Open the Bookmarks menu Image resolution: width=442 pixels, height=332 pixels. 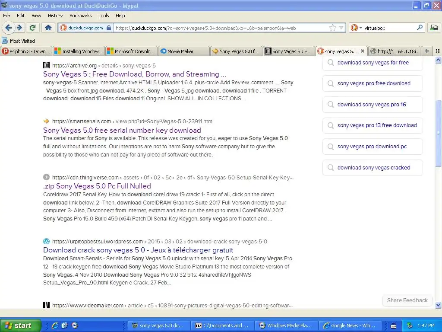(x=80, y=16)
